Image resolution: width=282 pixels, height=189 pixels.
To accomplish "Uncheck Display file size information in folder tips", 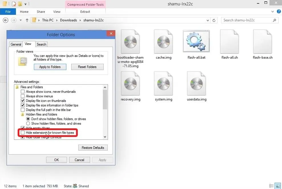I will coord(23,105).
